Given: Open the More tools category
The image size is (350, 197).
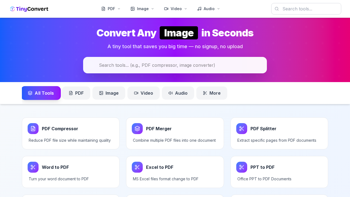Looking at the screenshot, I should [x=212, y=93].
